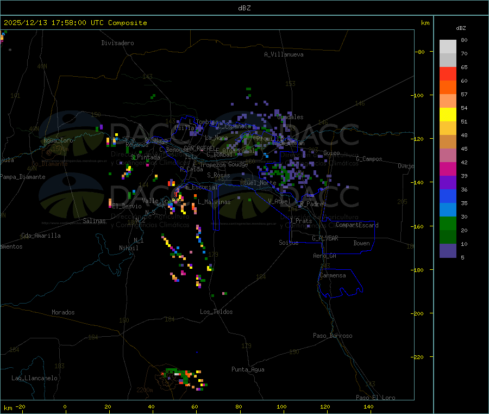489x414 pixels.
Task: Click the red 60-65 dBZ legend swatch
Action: (448, 74)
